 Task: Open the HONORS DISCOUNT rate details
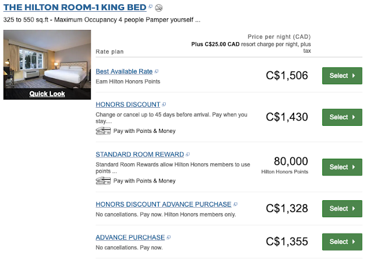(128, 104)
